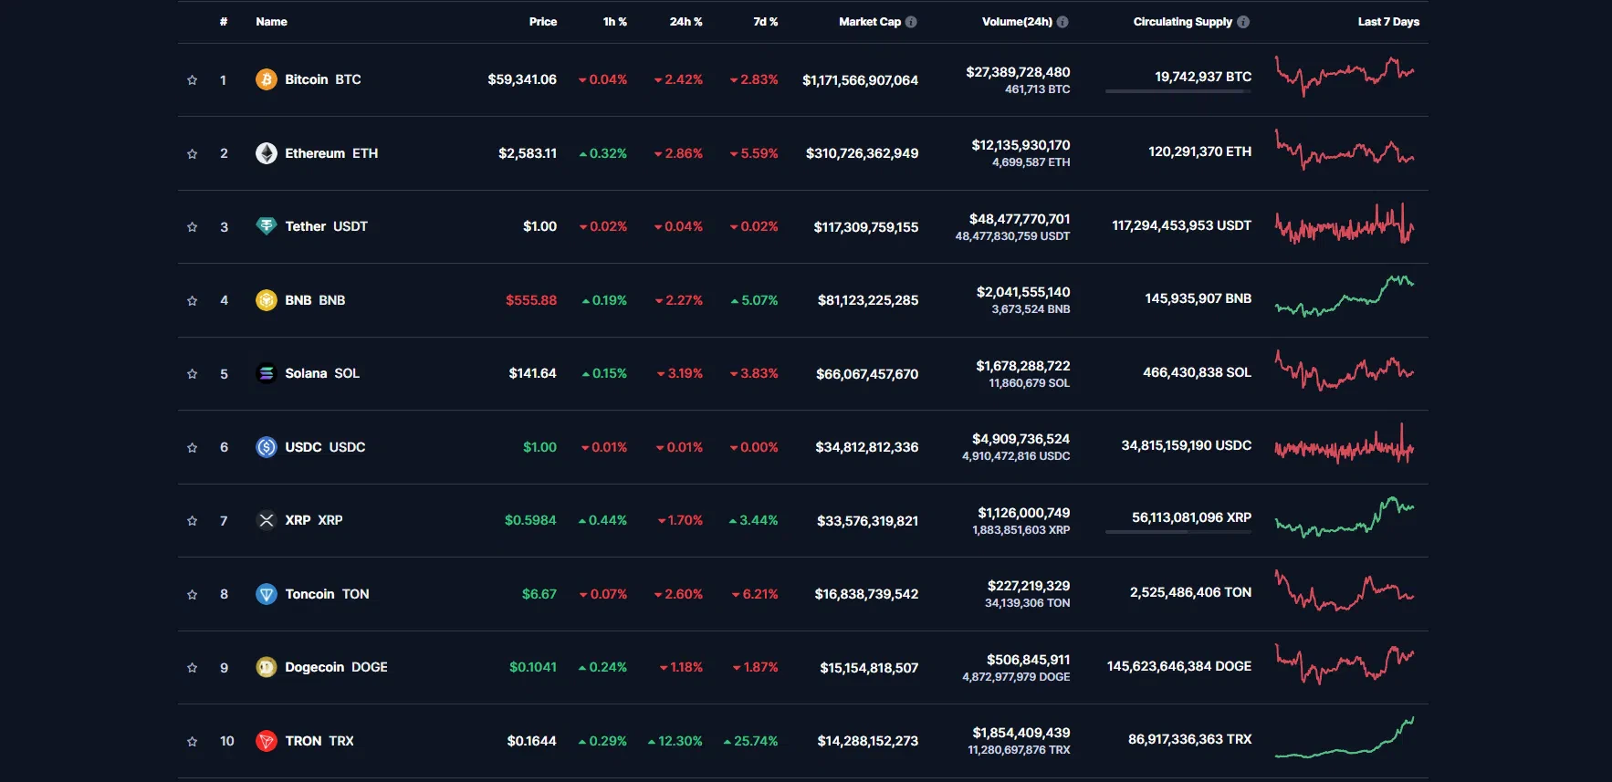This screenshot has height=782, width=1612.
Task: Click the Ethereum diamond logo
Action: 266,153
